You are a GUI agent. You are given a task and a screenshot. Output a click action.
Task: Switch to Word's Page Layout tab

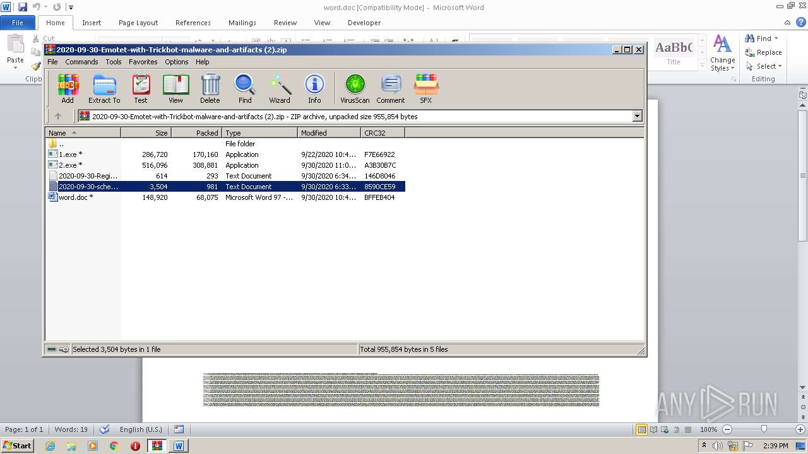[x=138, y=23]
